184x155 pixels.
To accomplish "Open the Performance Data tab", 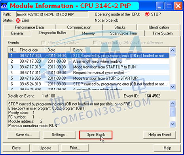I will [29, 27].
